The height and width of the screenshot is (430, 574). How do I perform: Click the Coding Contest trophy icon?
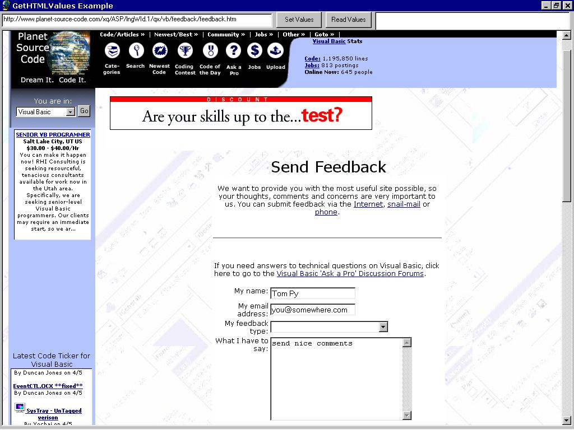pos(185,50)
